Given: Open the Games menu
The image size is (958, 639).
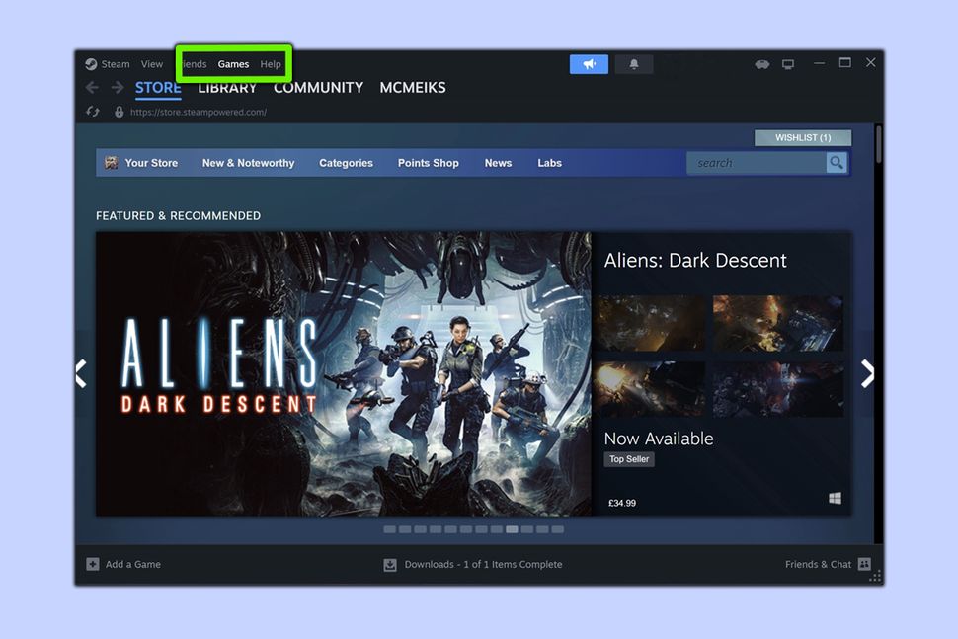Looking at the screenshot, I should 233,63.
